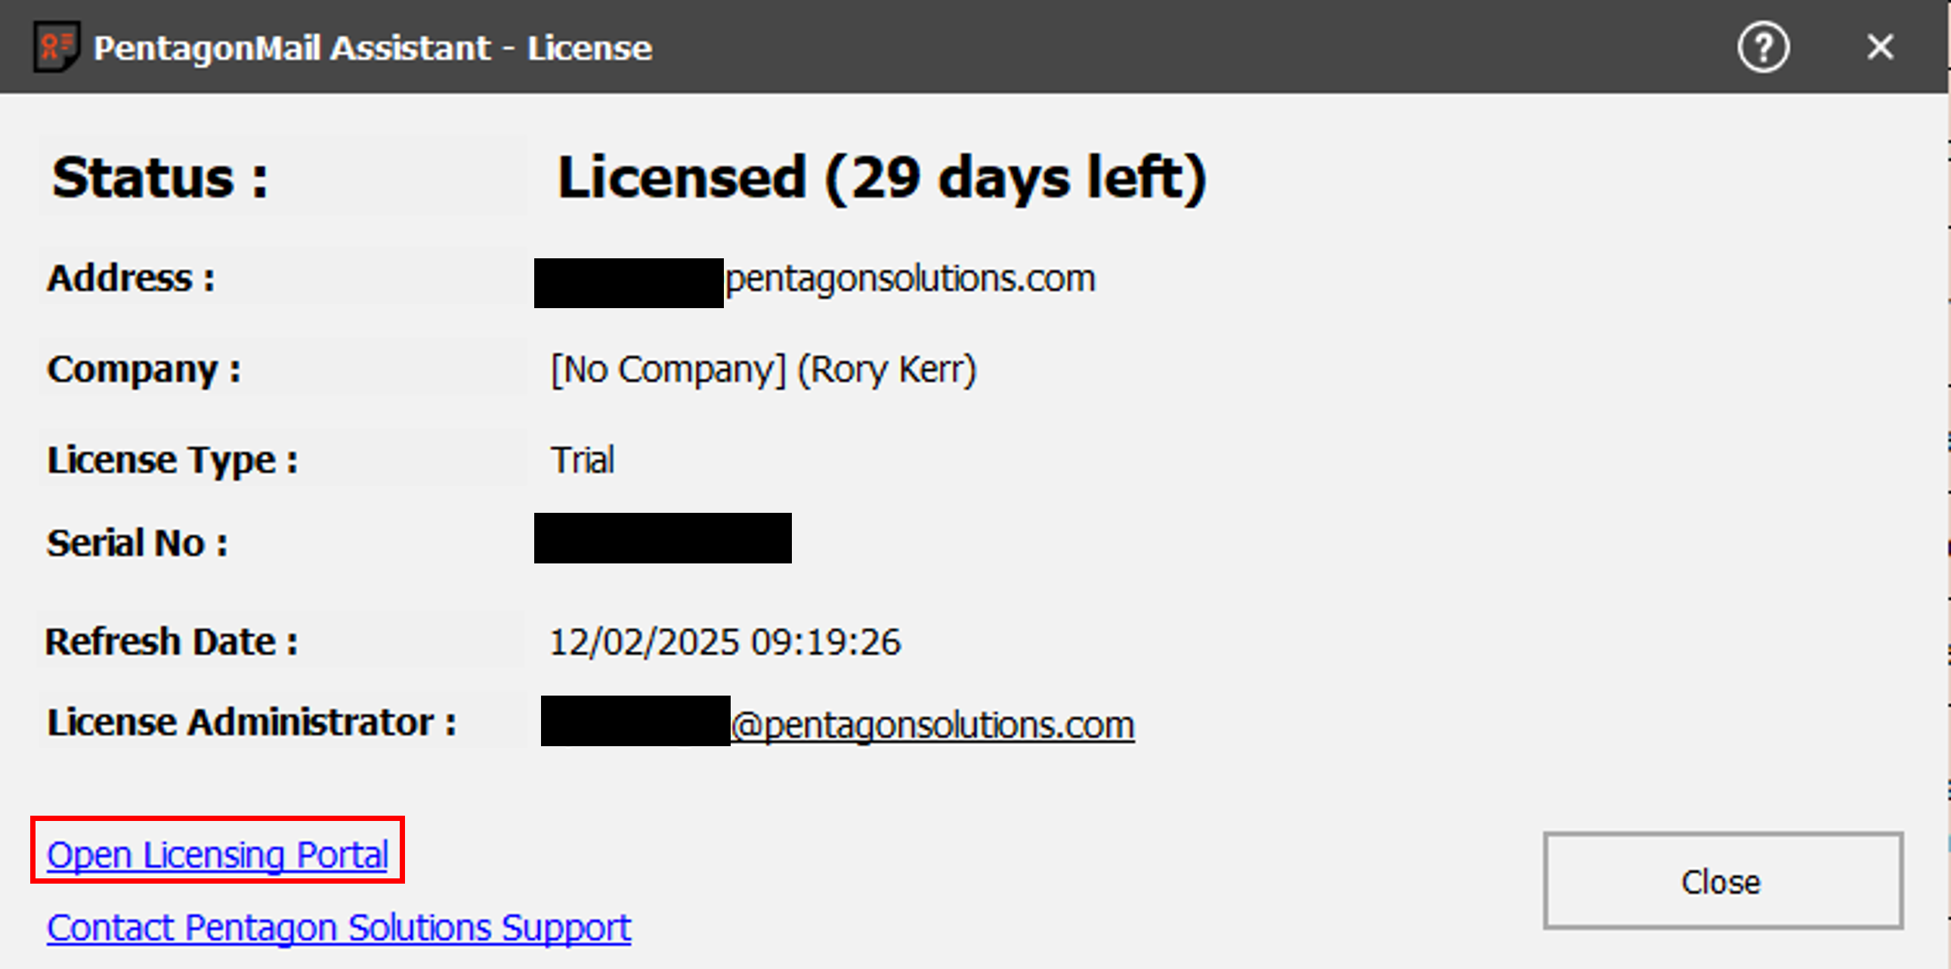Contact Pentagon Solutions Support link
This screenshot has width=1951, height=969.
coord(339,927)
